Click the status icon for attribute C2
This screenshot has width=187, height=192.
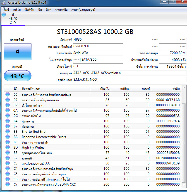8,158
